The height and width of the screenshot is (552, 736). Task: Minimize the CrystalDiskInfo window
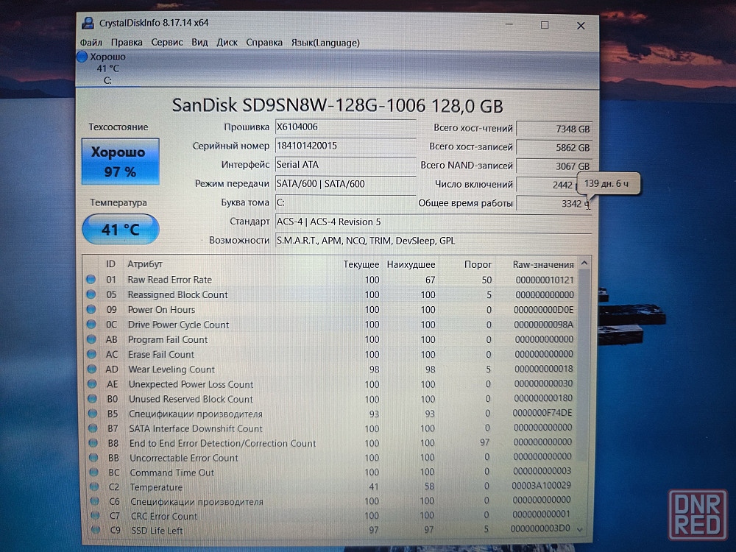pyautogui.click(x=509, y=24)
